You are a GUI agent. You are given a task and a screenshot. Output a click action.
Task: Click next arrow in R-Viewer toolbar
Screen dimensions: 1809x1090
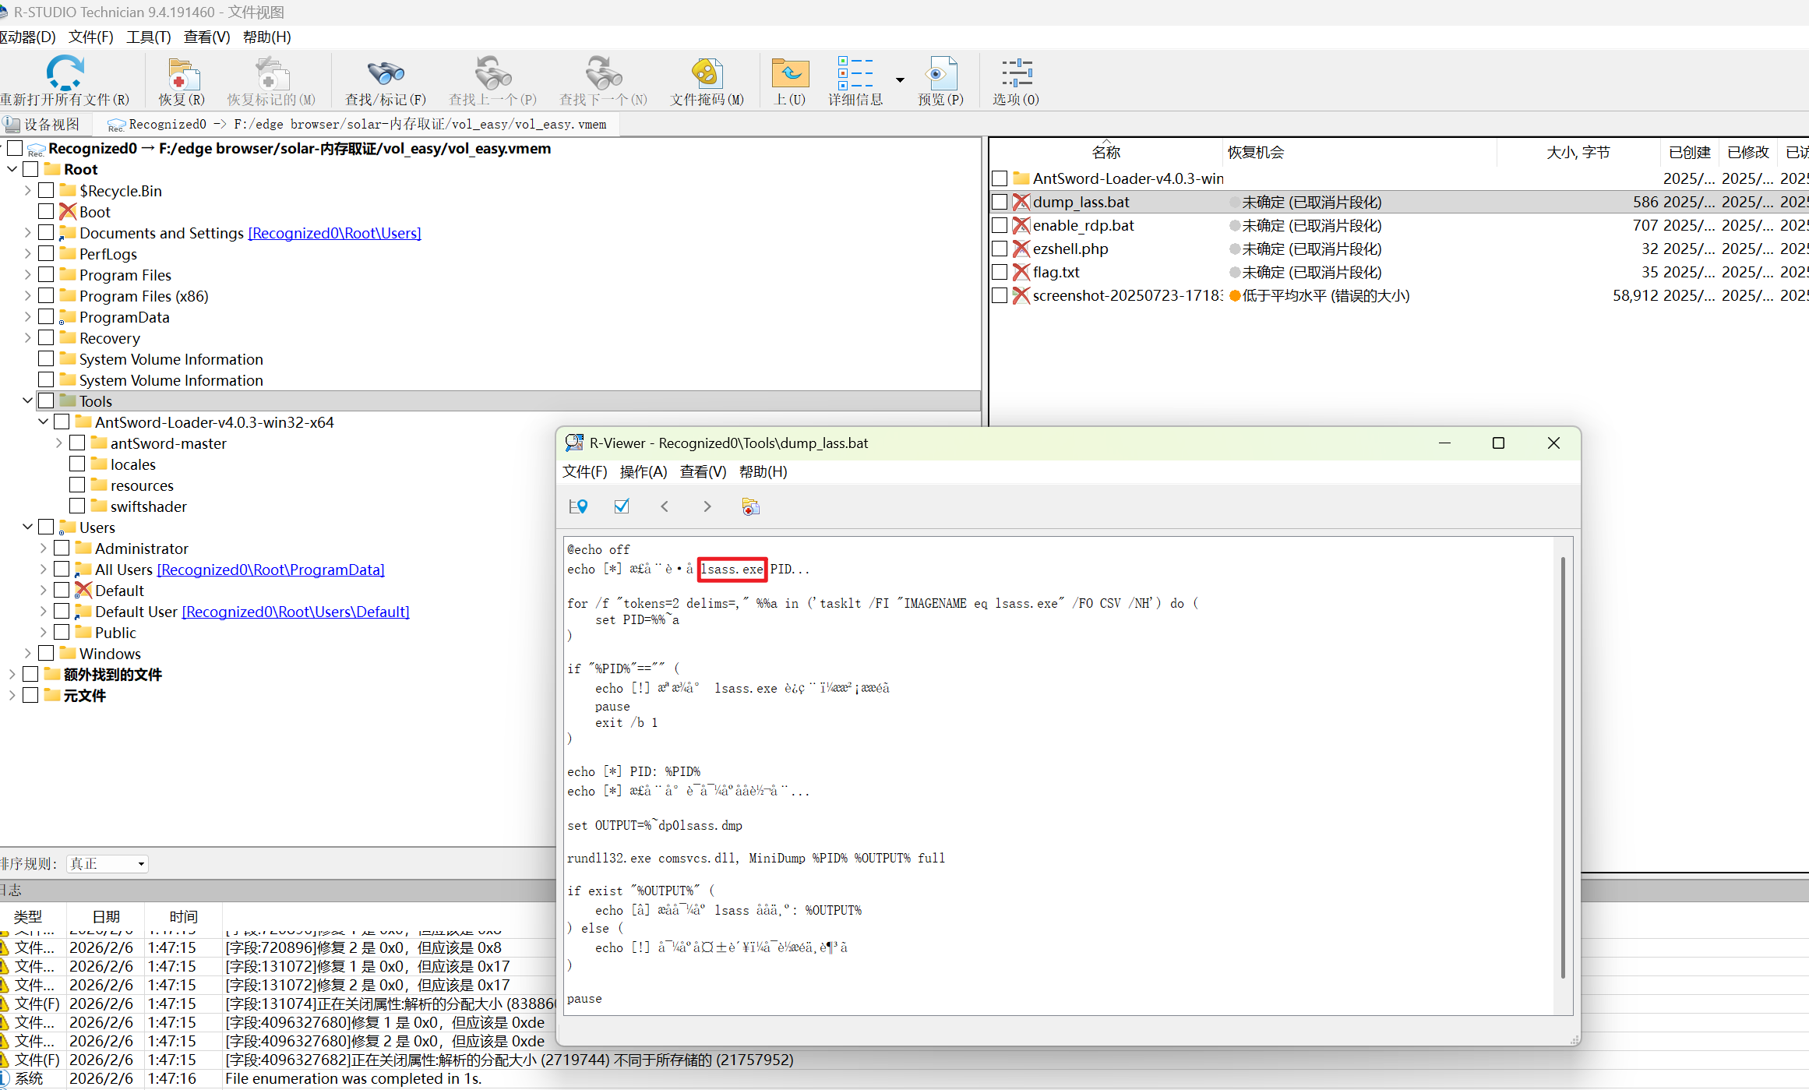point(707,506)
